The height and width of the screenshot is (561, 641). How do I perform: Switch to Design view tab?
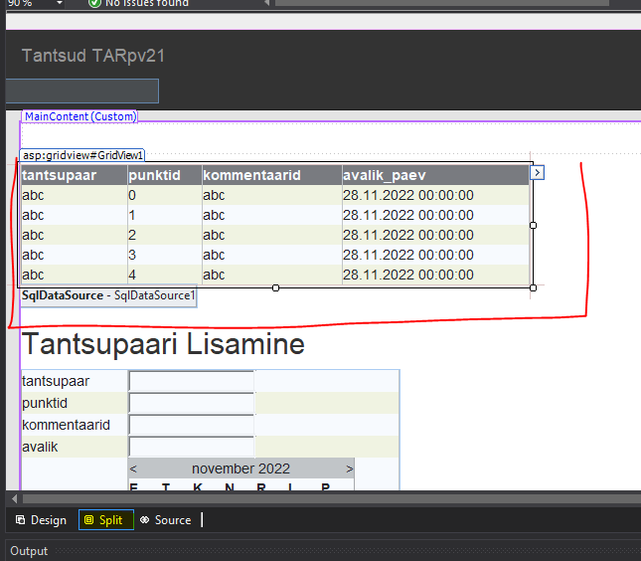(41, 520)
